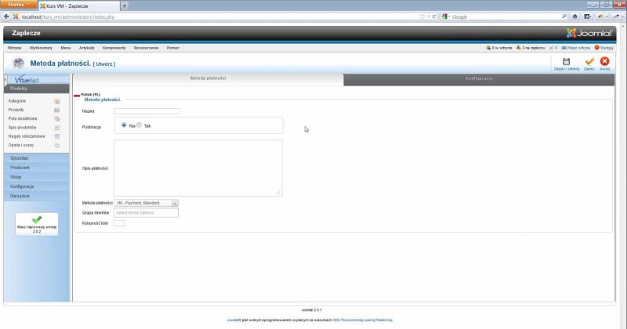Click the browser reload icon
627x329 pixels.
434,16
